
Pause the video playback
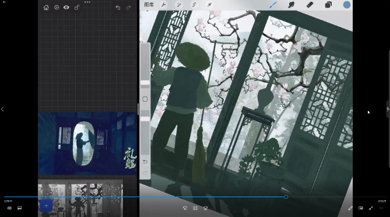click(x=195, y=208)
